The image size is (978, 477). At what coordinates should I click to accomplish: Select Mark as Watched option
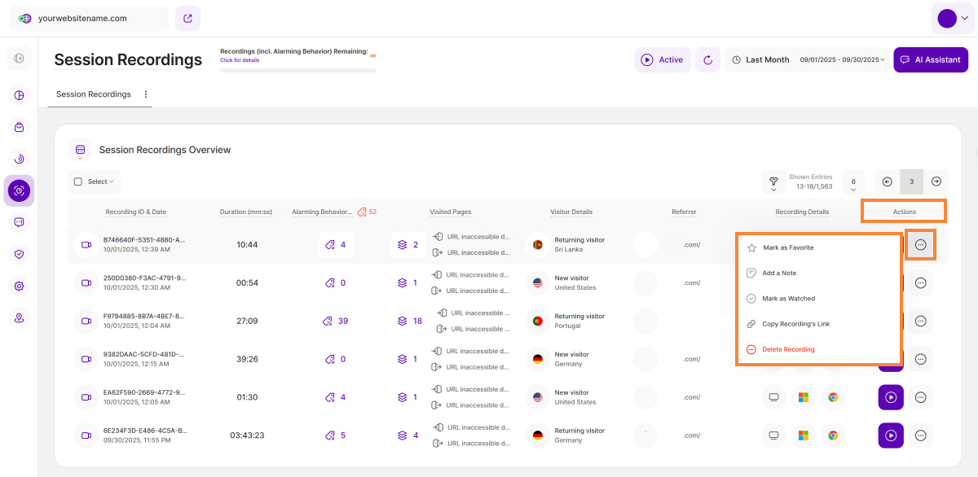[x=788, y=299]
